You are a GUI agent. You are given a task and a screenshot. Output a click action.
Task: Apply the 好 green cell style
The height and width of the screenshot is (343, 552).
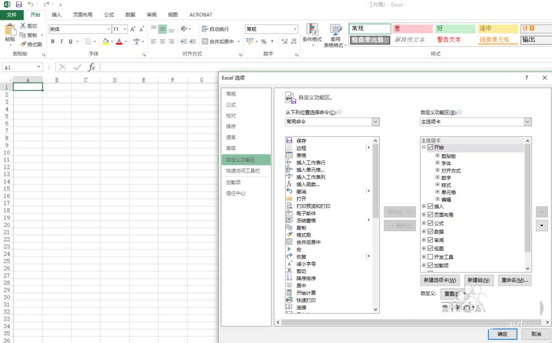point(455,29)
